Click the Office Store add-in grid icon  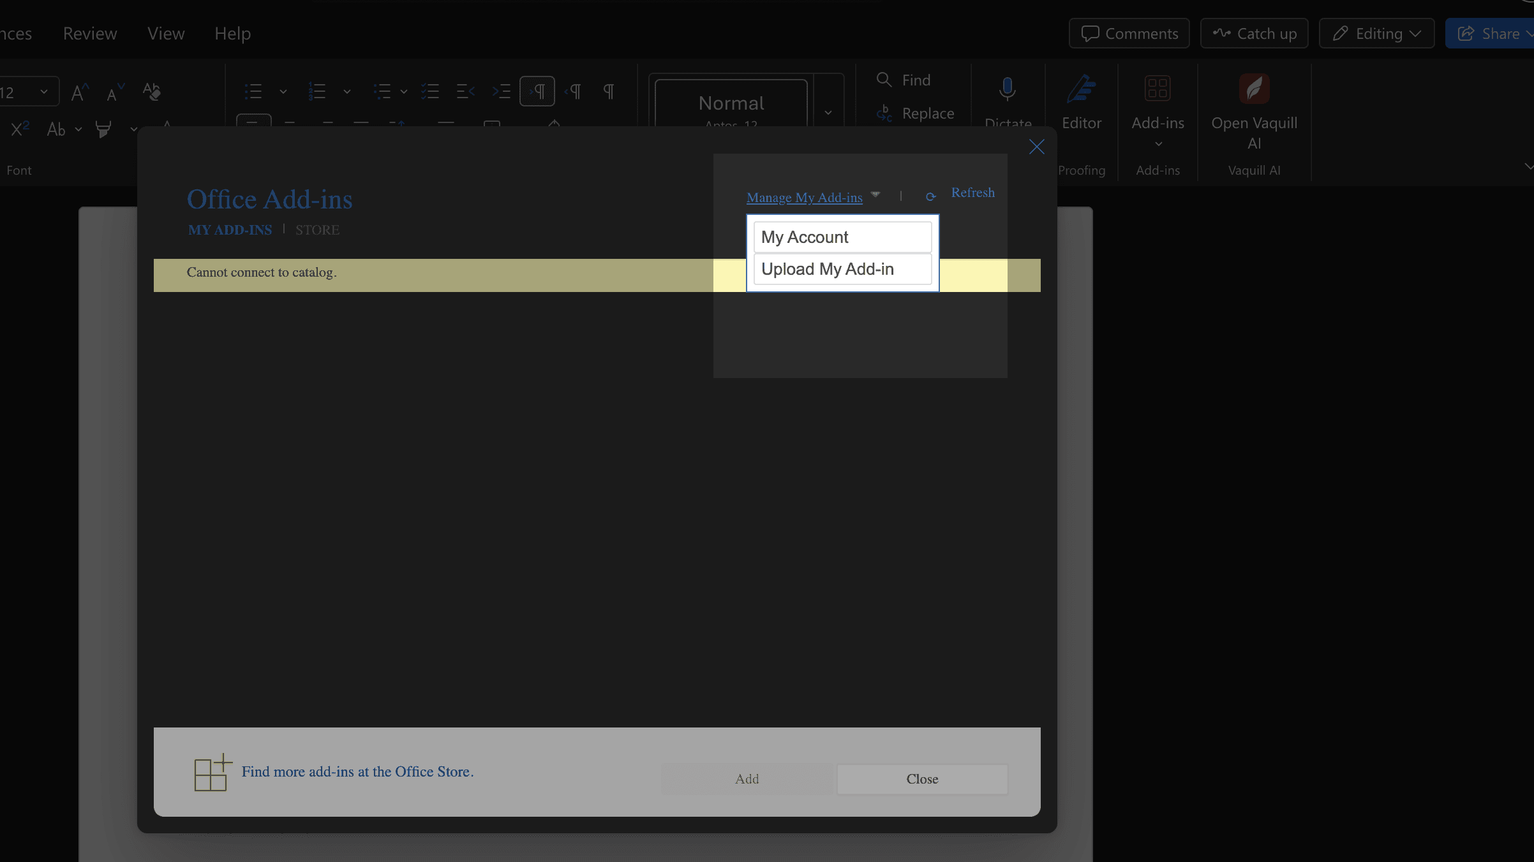[x=213, y=772]
